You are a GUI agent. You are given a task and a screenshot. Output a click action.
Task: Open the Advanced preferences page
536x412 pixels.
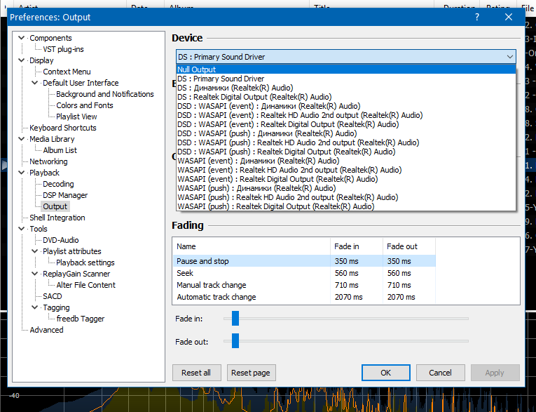[x=46, y=330]
